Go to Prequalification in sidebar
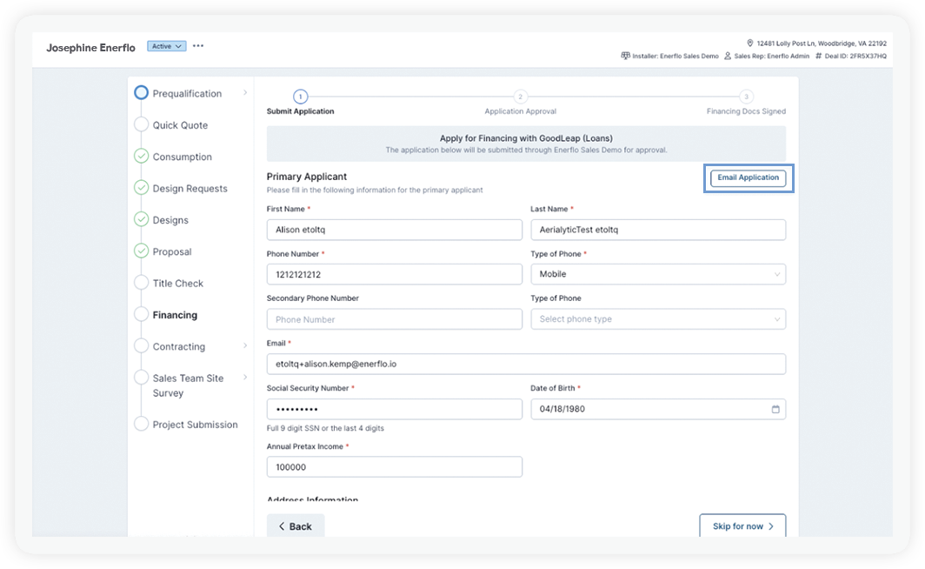This screenshot has width=925, height=569. (x=187, y=93)
